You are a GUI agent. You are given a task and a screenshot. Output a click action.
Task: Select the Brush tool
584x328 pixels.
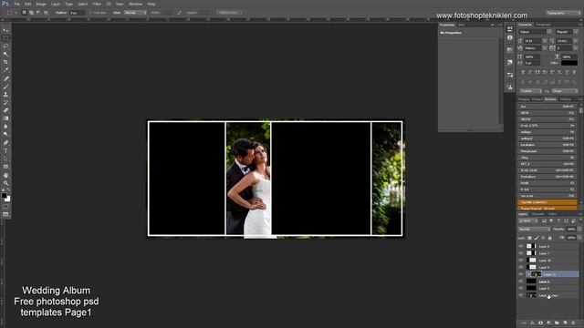(5, 87)
